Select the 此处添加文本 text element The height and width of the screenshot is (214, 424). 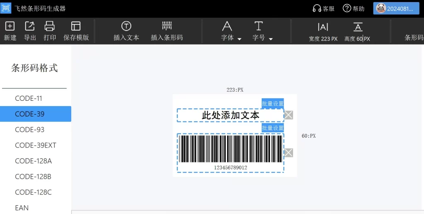[x=230, y=115]
